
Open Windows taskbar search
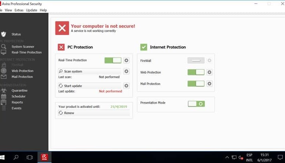click(x=16, y=157)
